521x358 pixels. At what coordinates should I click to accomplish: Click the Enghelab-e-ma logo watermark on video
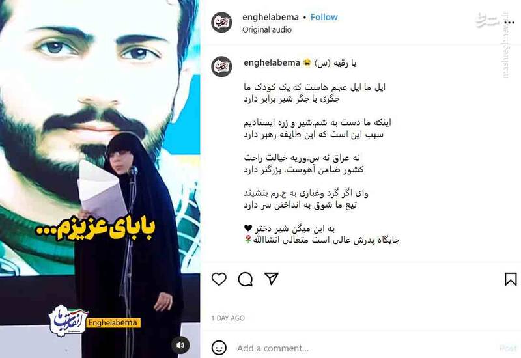68,320
